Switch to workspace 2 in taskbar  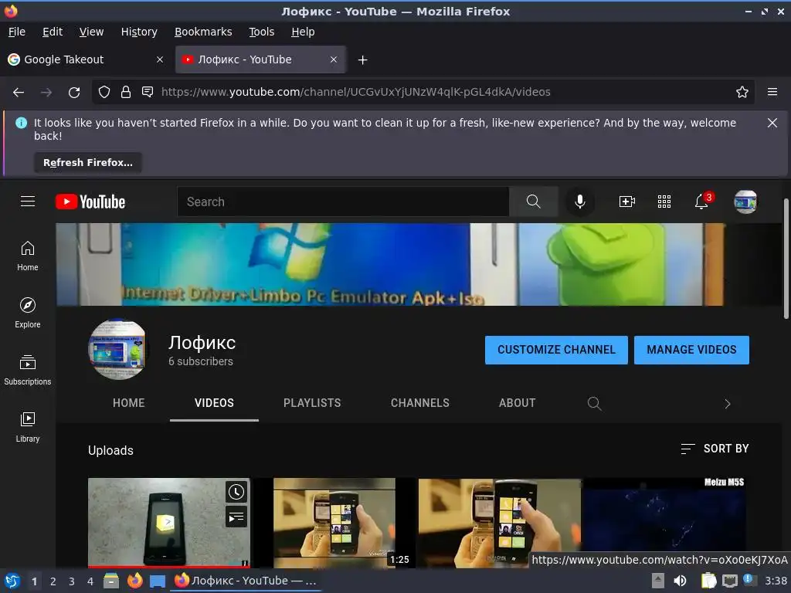point(53,581)
